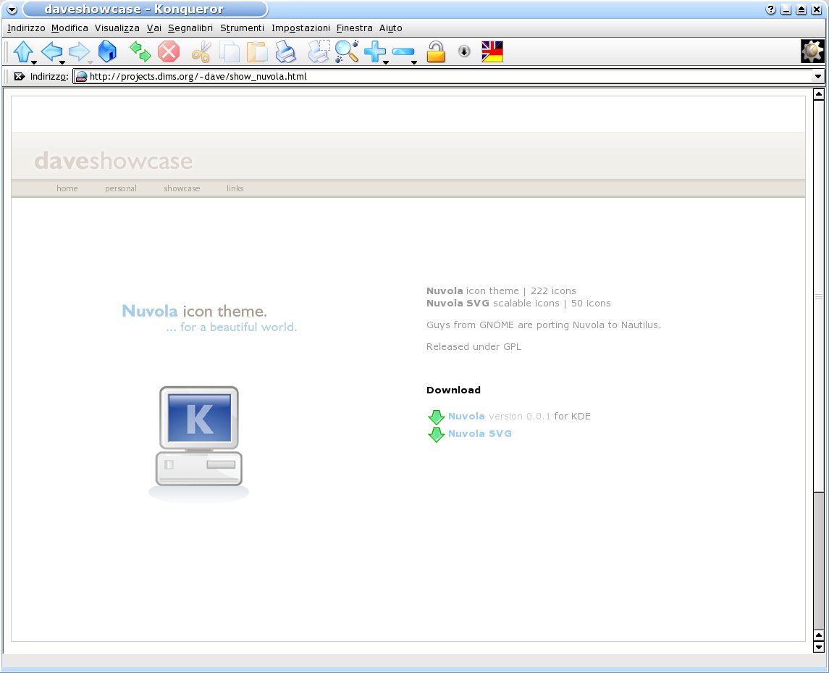The width and height of the screenshot is (829, 673).
Task: Open the links page link
Action: tap(235, 188)
